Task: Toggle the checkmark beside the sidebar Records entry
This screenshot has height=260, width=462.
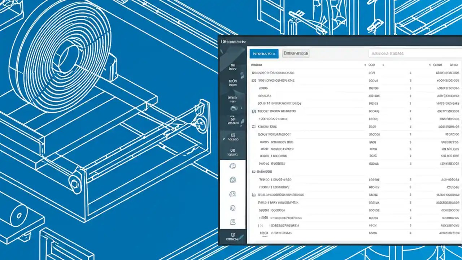Action: click(224, 139)
